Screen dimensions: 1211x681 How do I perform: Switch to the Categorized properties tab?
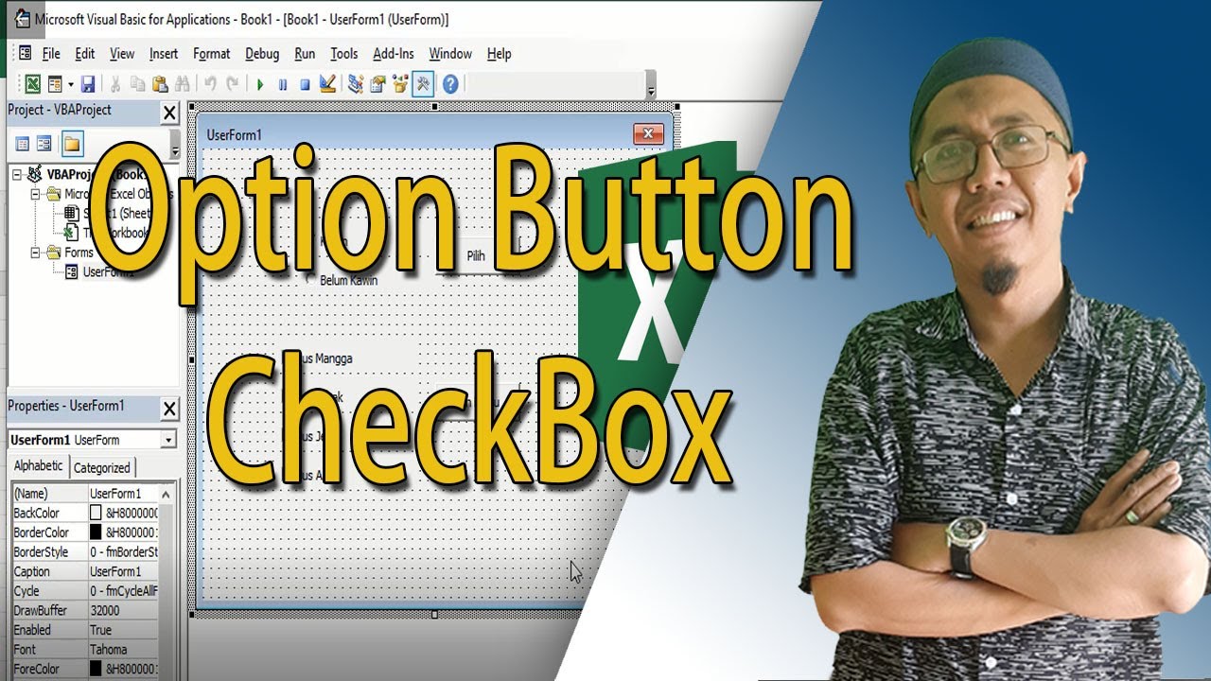click(x=102, y=467)
